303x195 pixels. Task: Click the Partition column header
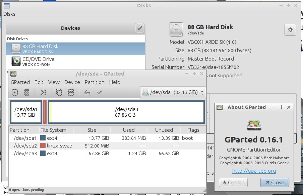(24, 130)
